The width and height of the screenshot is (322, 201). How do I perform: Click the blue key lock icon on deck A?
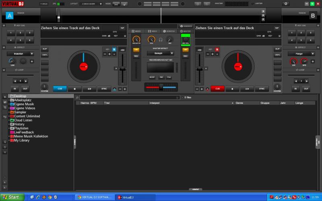[114, 49]
